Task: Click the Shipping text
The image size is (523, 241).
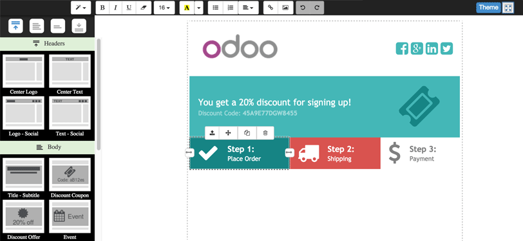Action: (339, 159)
